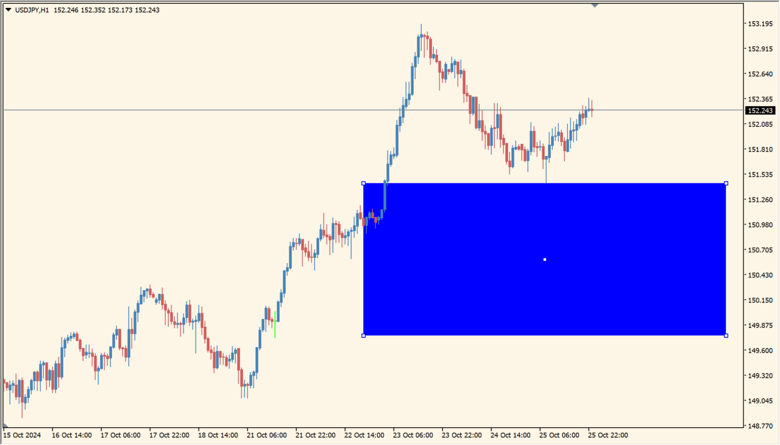Click the USDJPY,H1 symbol label
The height and width of the screenshot is (445, 780).
click(32, 10)
